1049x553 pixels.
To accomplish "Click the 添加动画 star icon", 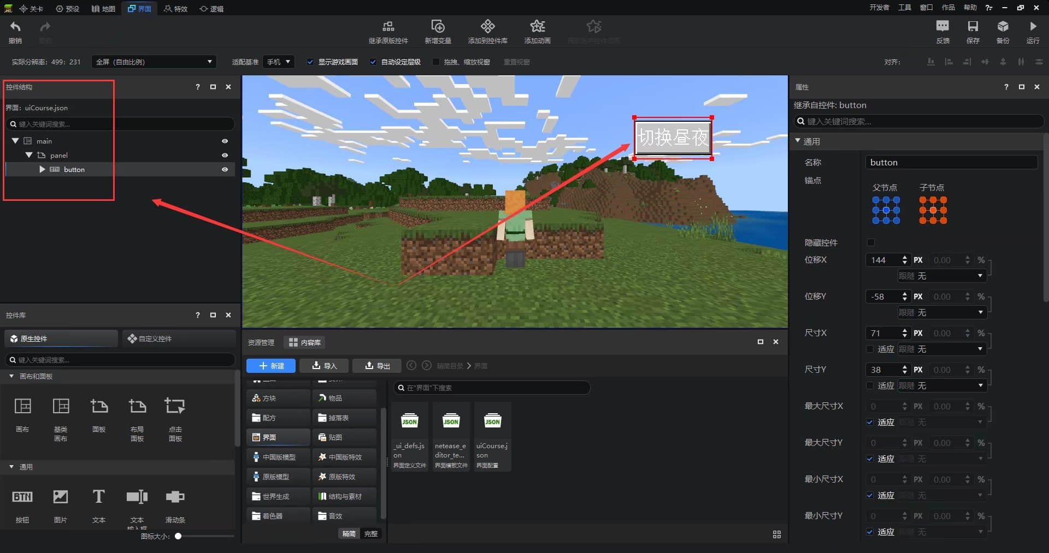I will (x=537, y=26).
